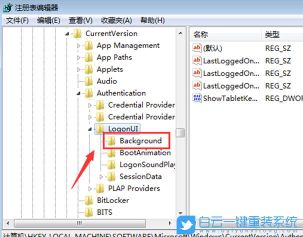The image size is (303, 237).
Task: Select the Authentication folder icon
Action: click(89, 93)
